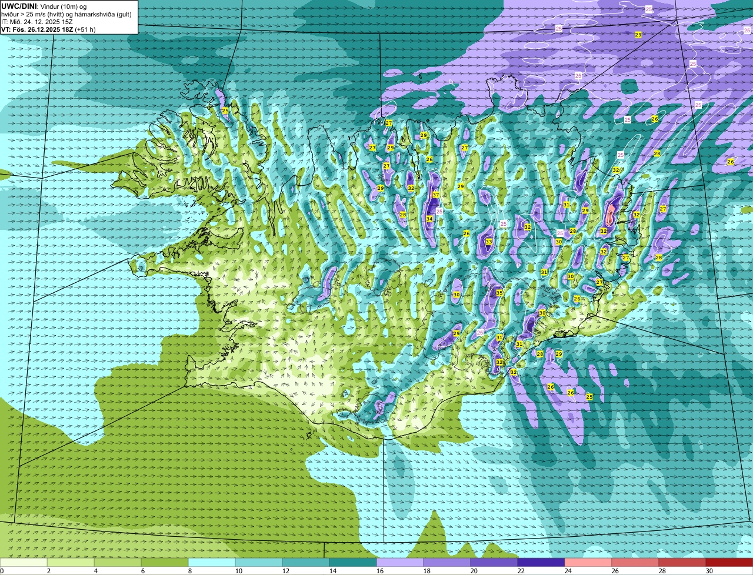Screen dimensions: 753x575
Task: Click the yellow '34' max gust label
Action: (x=429, y=219)
